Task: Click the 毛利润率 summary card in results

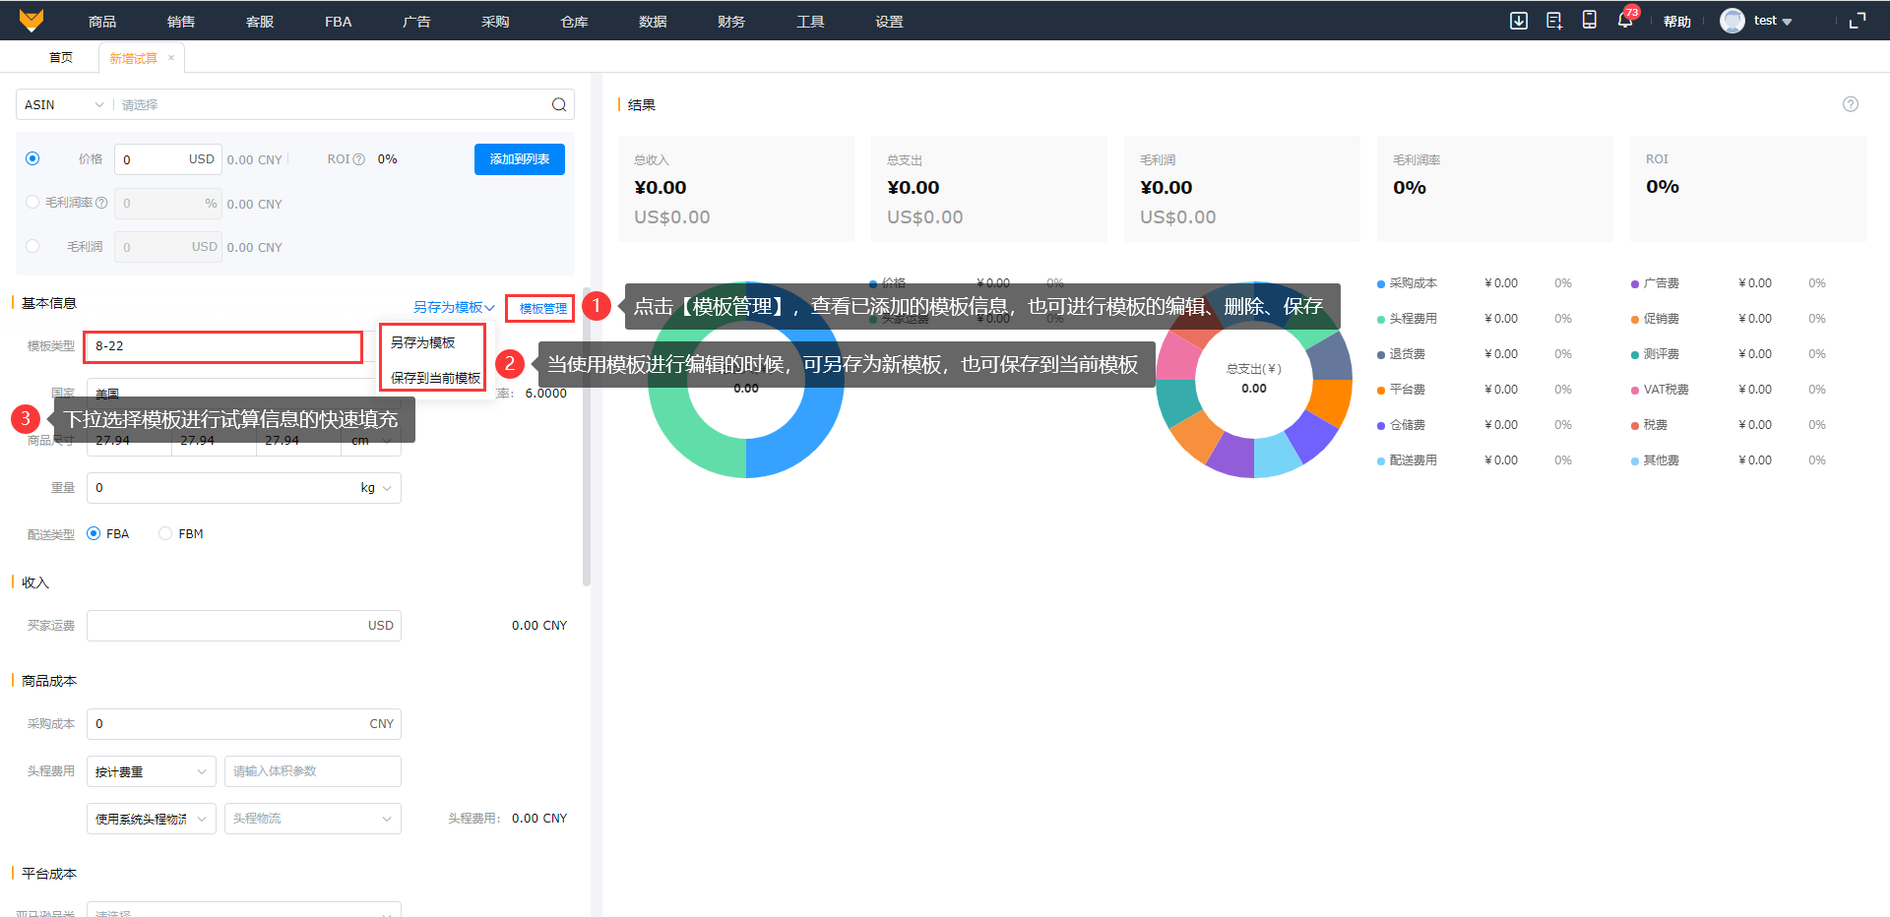Action: point(1495,189)
